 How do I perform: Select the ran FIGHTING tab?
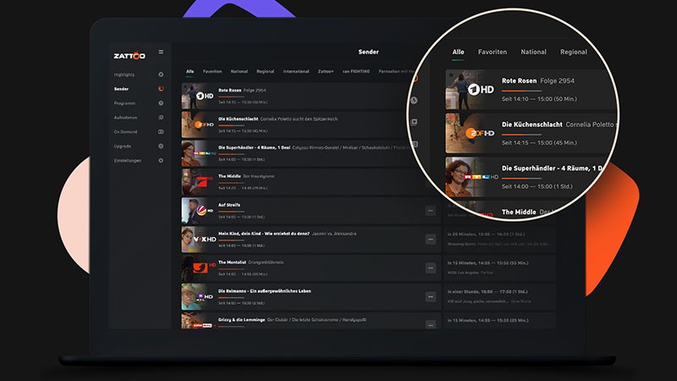point(357,71)
